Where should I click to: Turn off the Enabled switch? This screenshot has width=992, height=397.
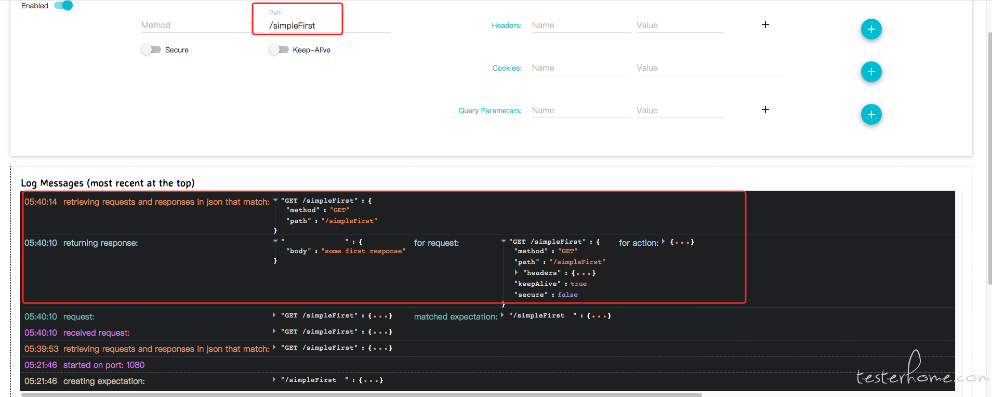pyautogui.click(x=64, y=6)
